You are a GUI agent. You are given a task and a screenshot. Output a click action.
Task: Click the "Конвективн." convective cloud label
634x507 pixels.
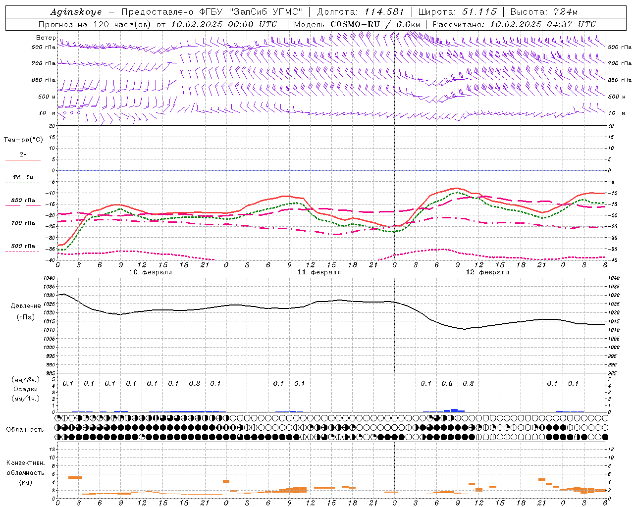[25, 463]
